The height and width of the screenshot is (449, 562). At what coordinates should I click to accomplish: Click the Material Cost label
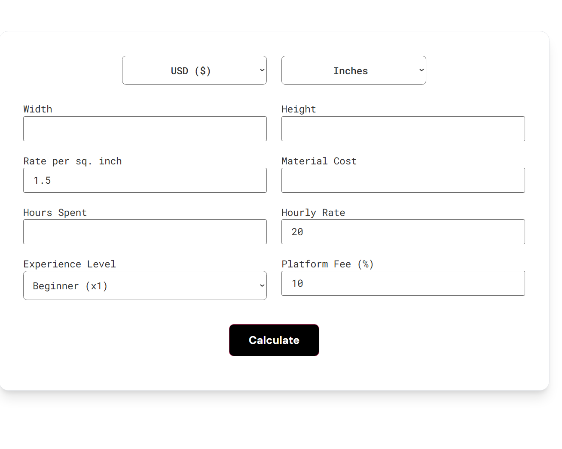click(x=319, y=161)
